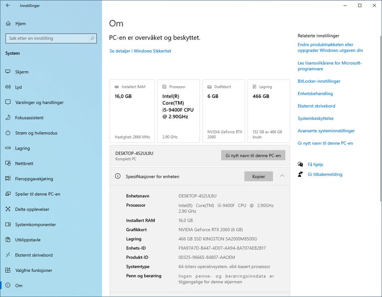Click the Nettbrett icon
This screenshot has width=382, height=297.
[x=8, y=163]
